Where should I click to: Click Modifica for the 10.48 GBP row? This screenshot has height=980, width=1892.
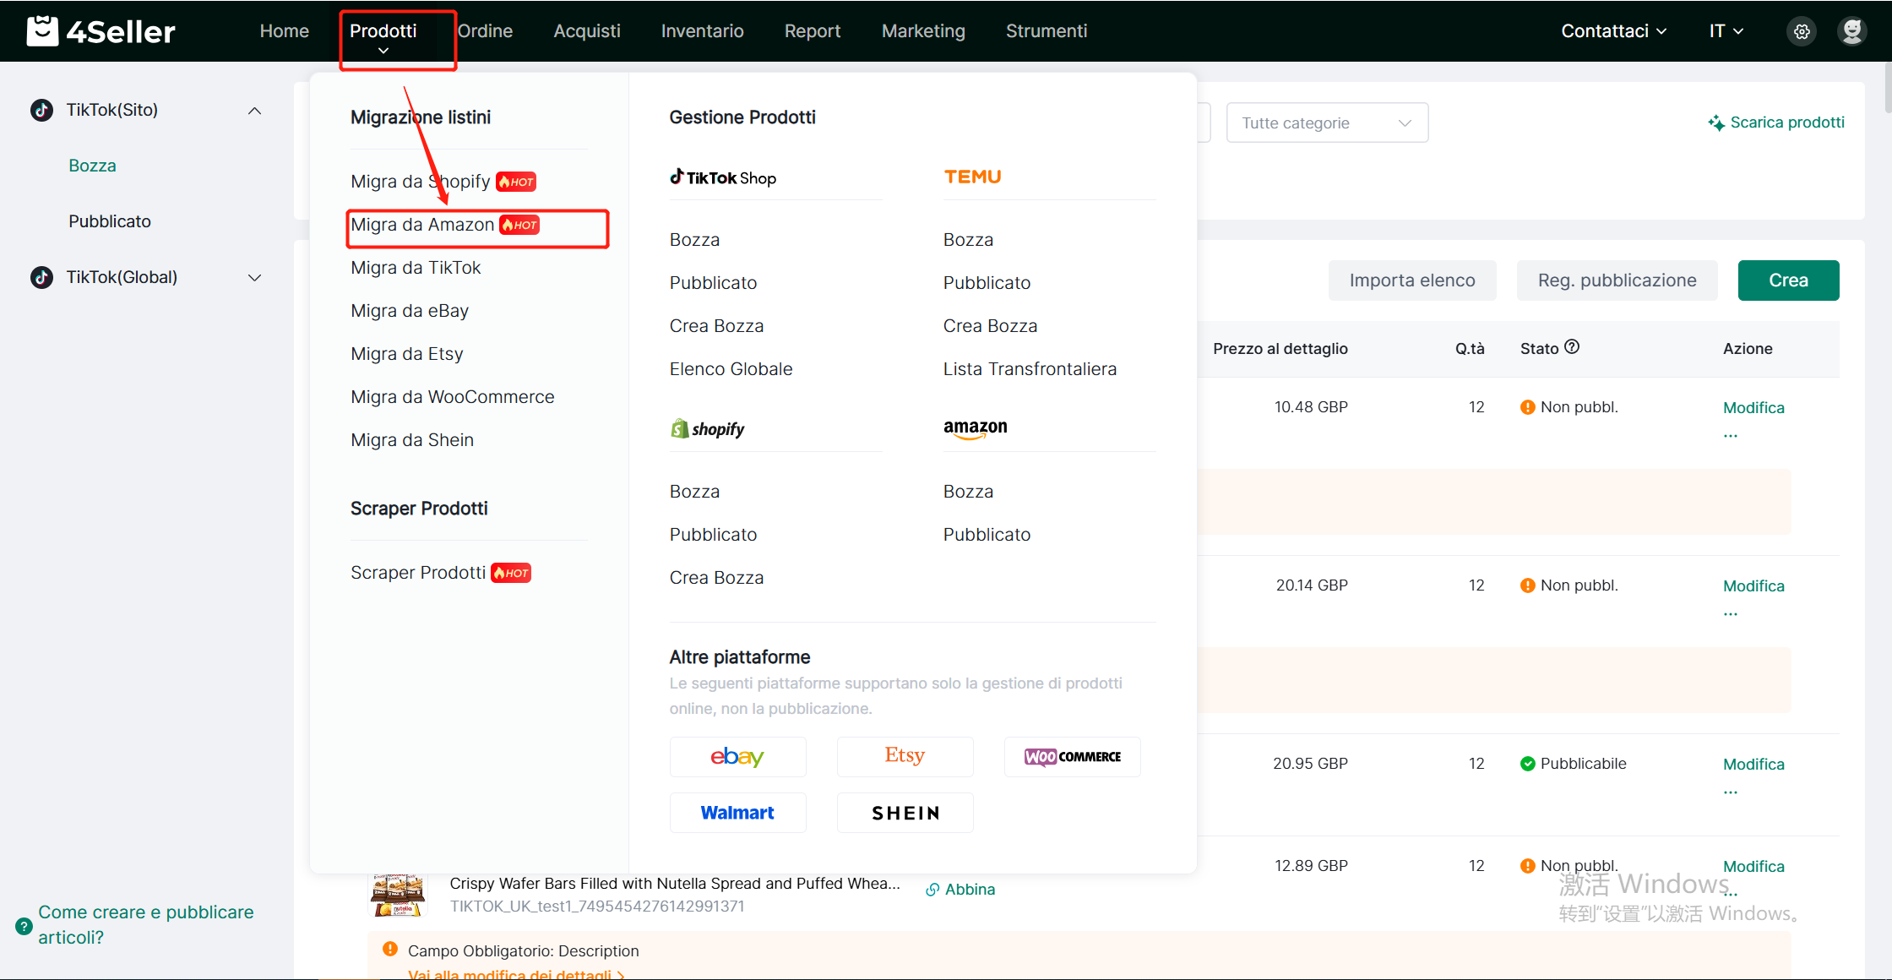[x=1753, y=408]
